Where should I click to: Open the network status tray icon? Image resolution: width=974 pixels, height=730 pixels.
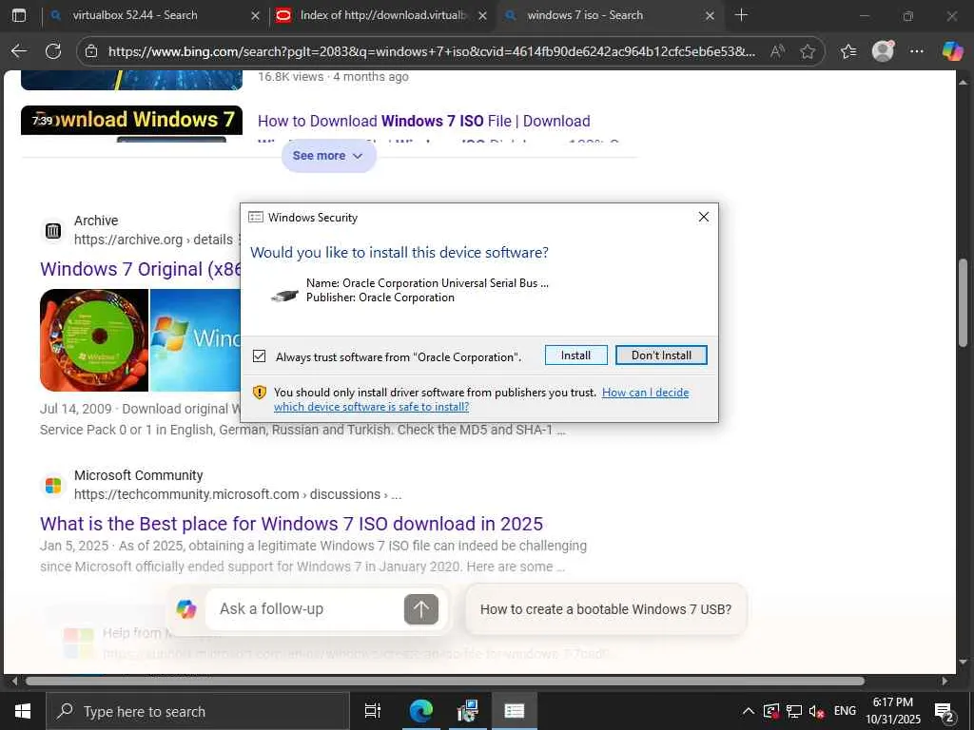coord(794,711)
